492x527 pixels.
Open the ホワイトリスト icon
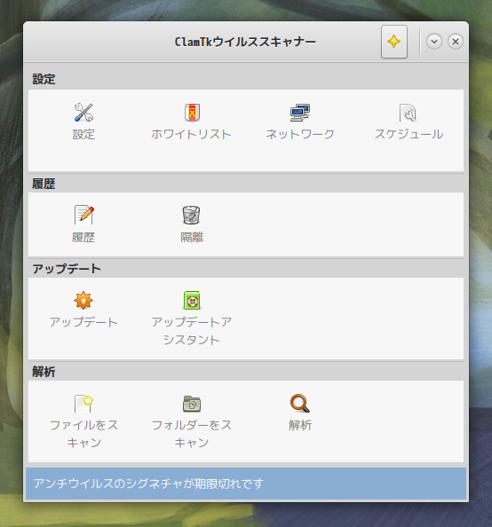click(192, 113)
